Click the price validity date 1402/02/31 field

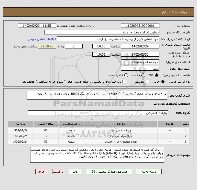[140, 54]
